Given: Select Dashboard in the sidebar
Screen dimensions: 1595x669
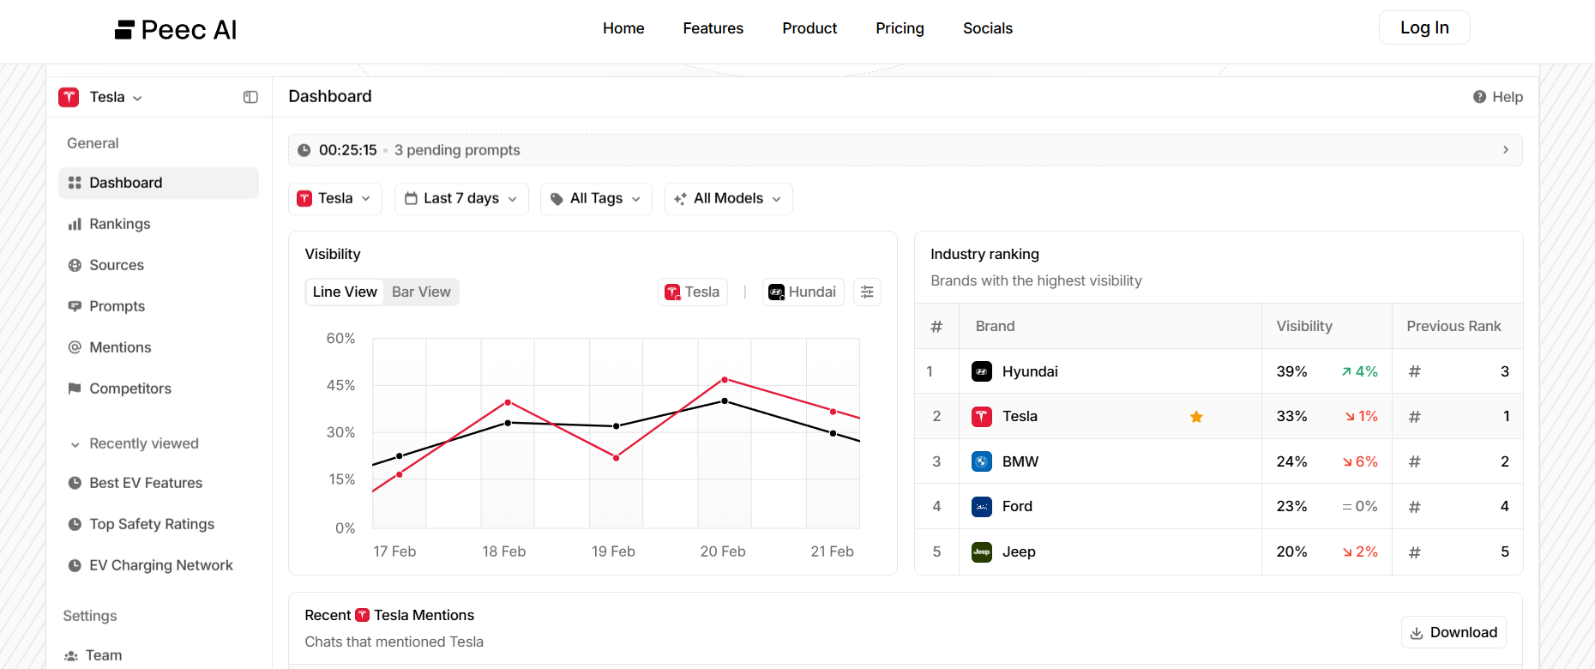Looking at the screenshot, I should [x=159, y=183].
